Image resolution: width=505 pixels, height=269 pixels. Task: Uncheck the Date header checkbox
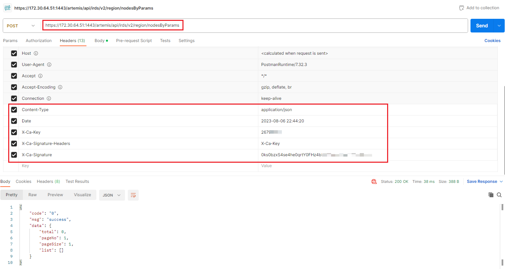(x=14, y=121)
